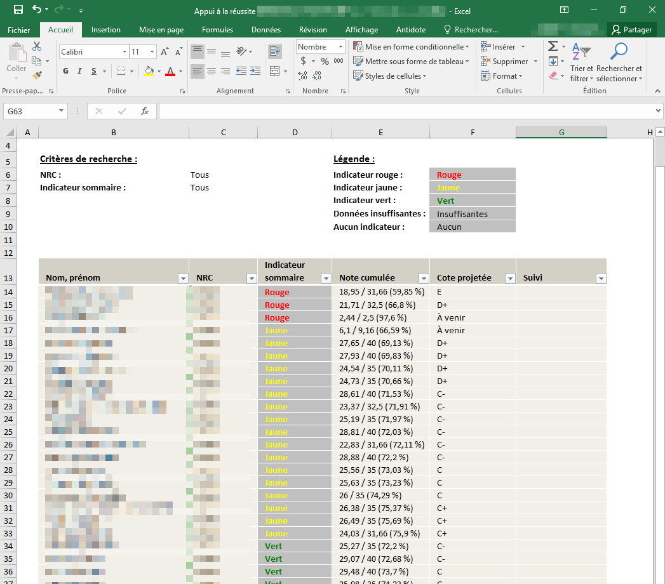Click the Partager share button
665x584 pixels.
click(632, 30)
